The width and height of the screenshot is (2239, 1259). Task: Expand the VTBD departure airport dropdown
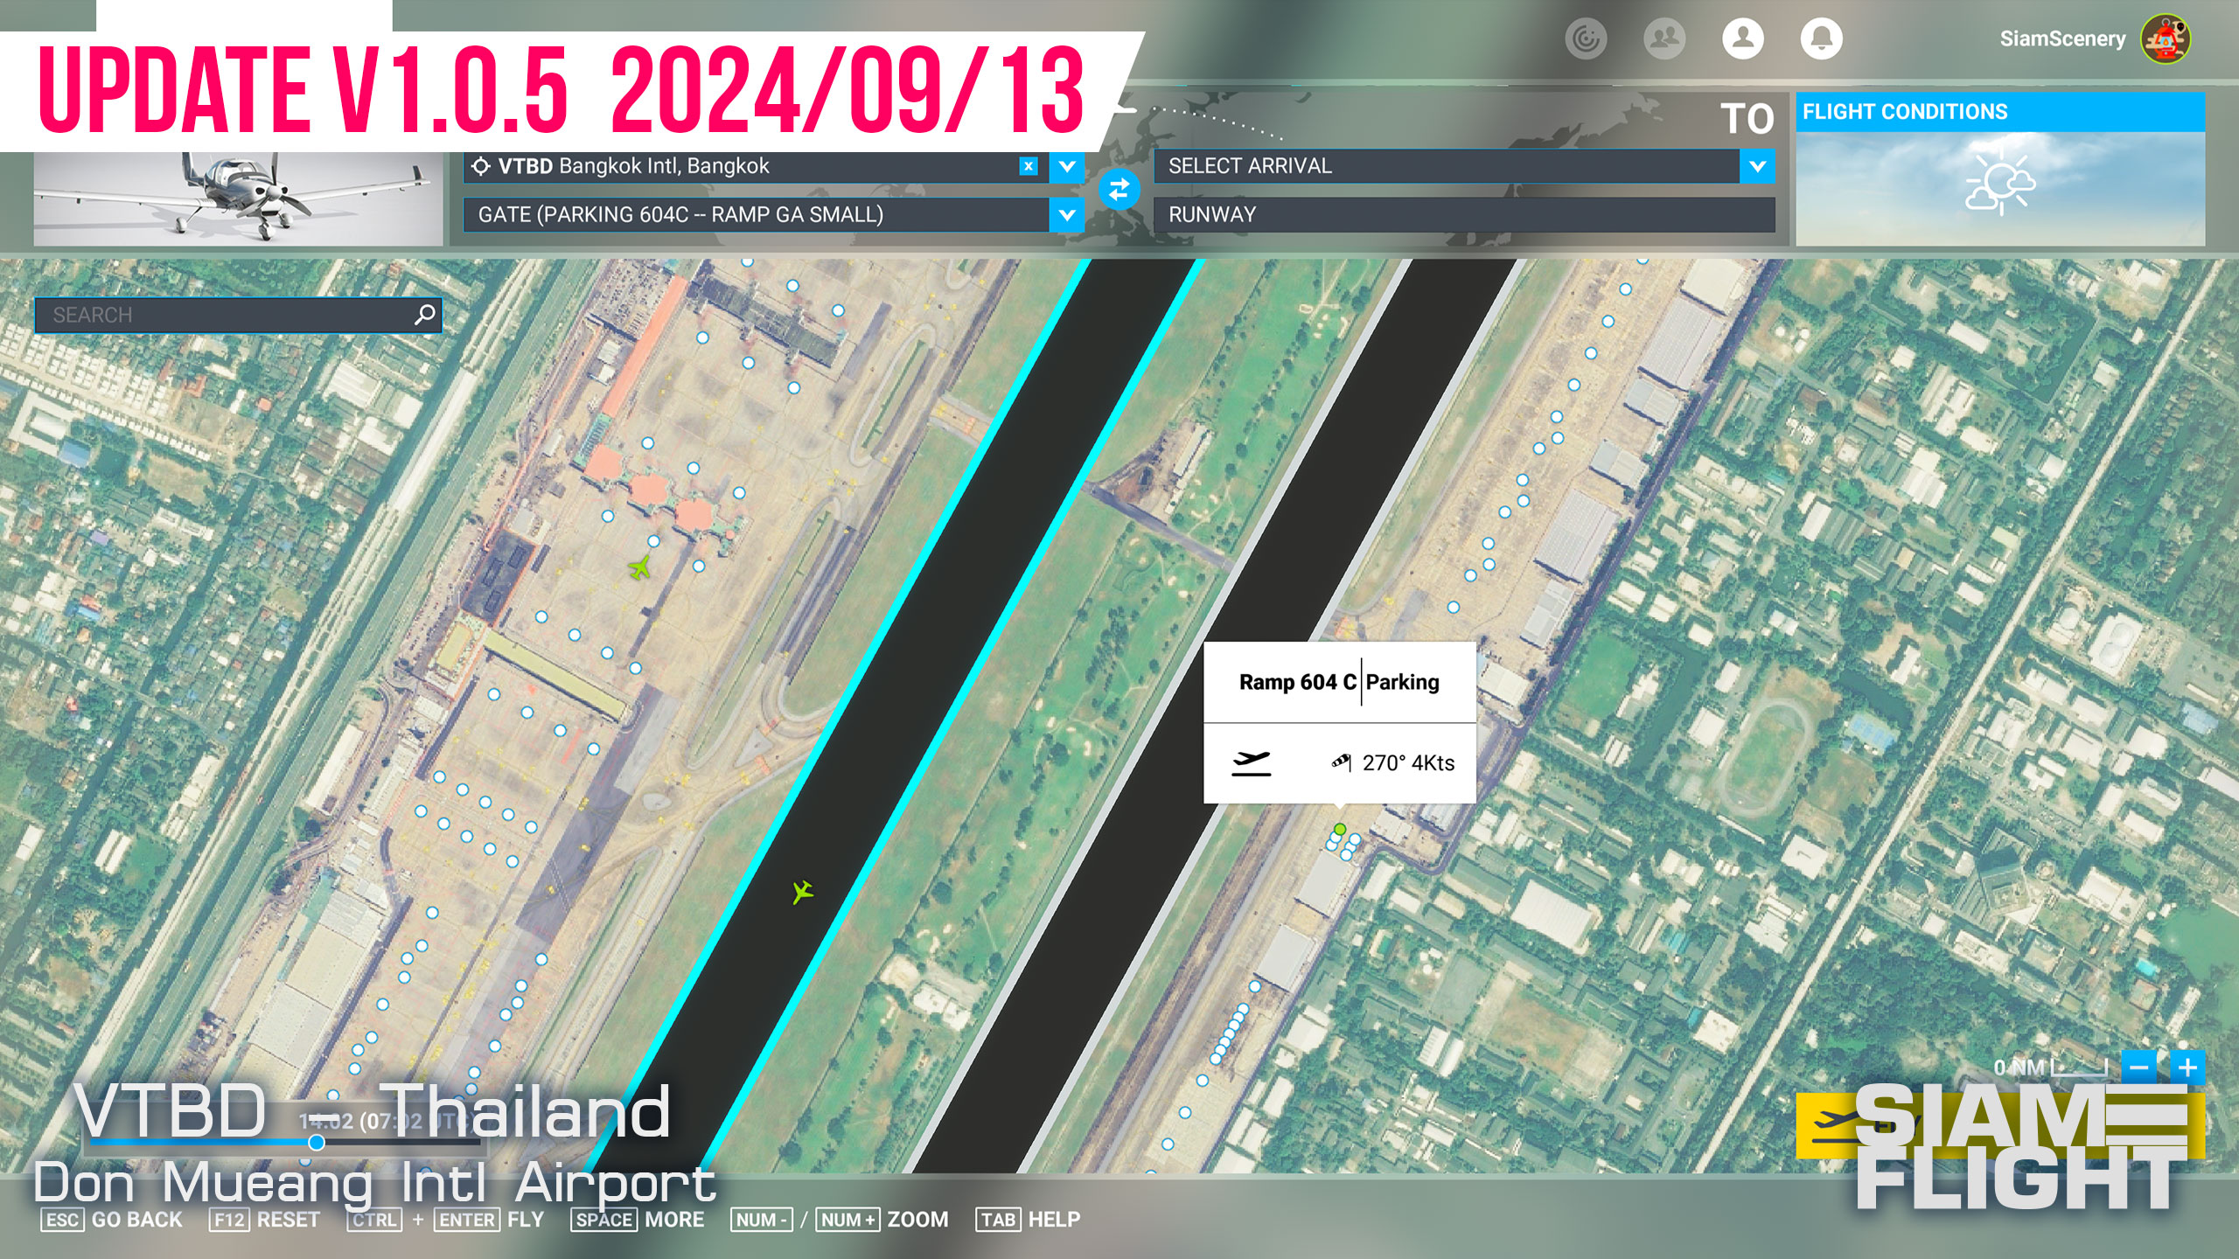pyautogui.click(x=1067, y=166)
